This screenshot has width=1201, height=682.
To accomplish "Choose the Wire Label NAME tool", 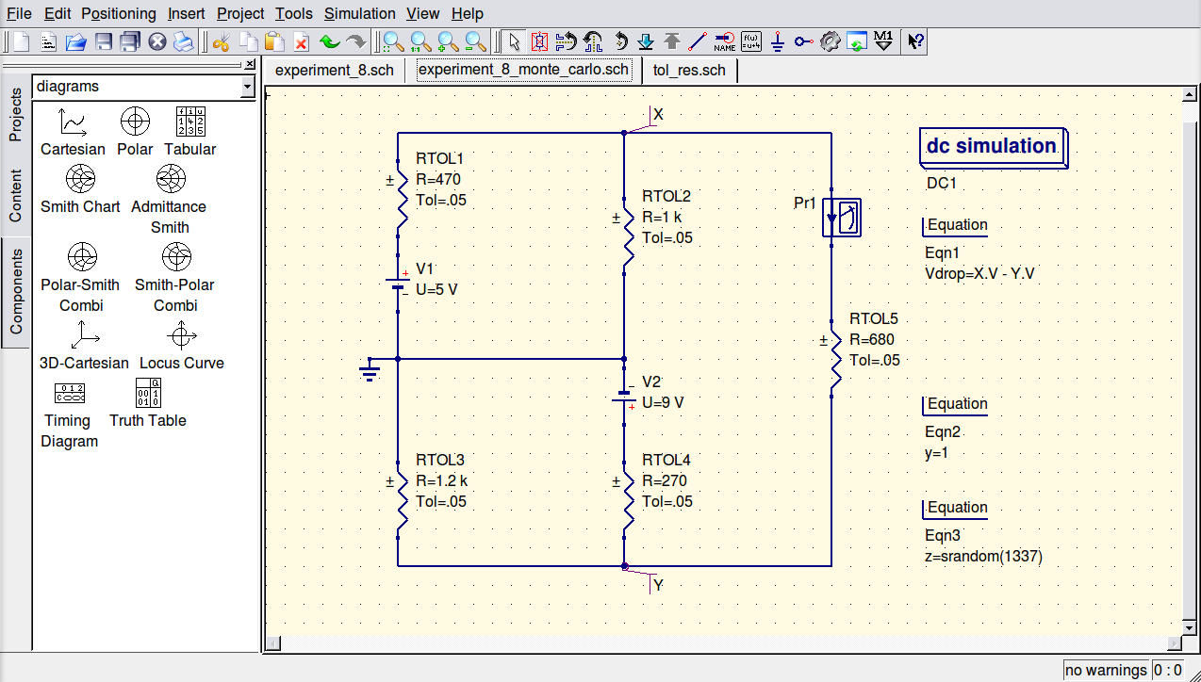I will (724, 41).
